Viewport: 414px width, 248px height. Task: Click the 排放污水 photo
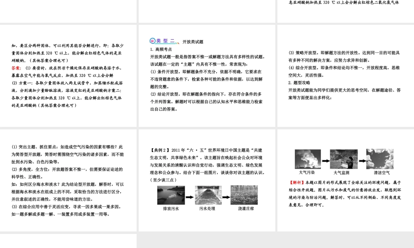(x=171, y=195)
